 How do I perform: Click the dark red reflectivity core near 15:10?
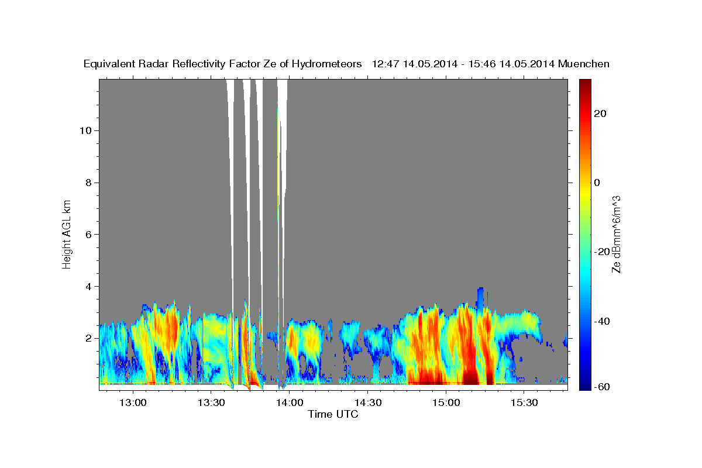tap(471, 376)
